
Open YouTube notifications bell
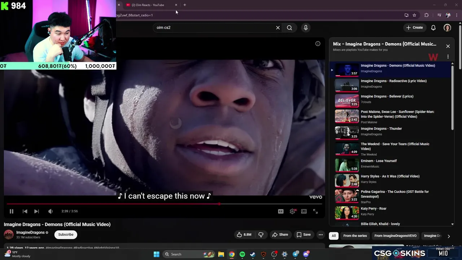pos(433,27)
